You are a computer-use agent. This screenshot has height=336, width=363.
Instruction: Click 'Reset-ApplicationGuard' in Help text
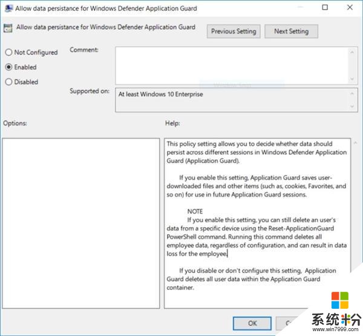coord(301,228)
